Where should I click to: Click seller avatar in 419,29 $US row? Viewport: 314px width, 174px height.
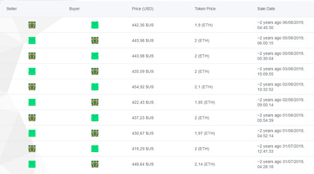click(32, 149)
